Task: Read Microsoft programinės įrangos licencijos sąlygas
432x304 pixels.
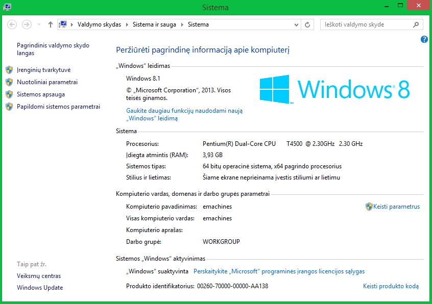Action: coord(279,271)
